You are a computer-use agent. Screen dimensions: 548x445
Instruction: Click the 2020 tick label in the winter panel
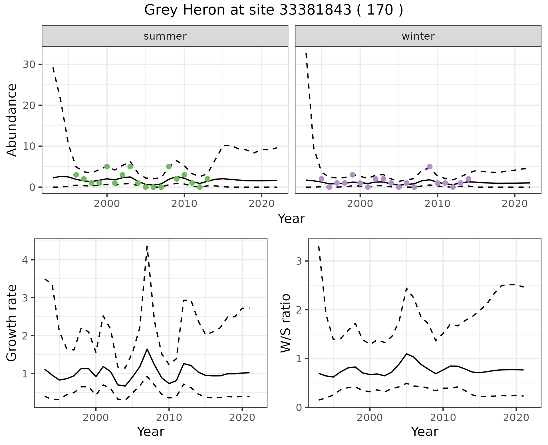coord(515,204)
